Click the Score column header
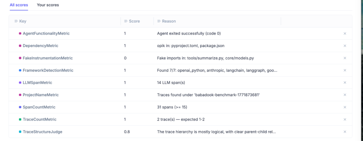 point(134,22)
